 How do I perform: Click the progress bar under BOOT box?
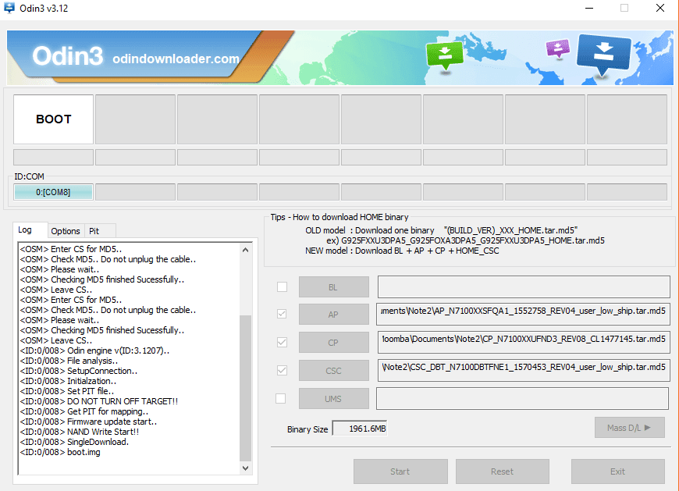(53, 157)
